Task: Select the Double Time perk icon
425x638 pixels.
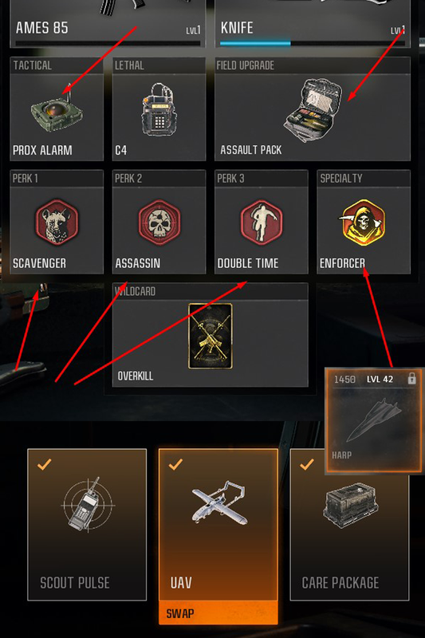Action: 261,223
